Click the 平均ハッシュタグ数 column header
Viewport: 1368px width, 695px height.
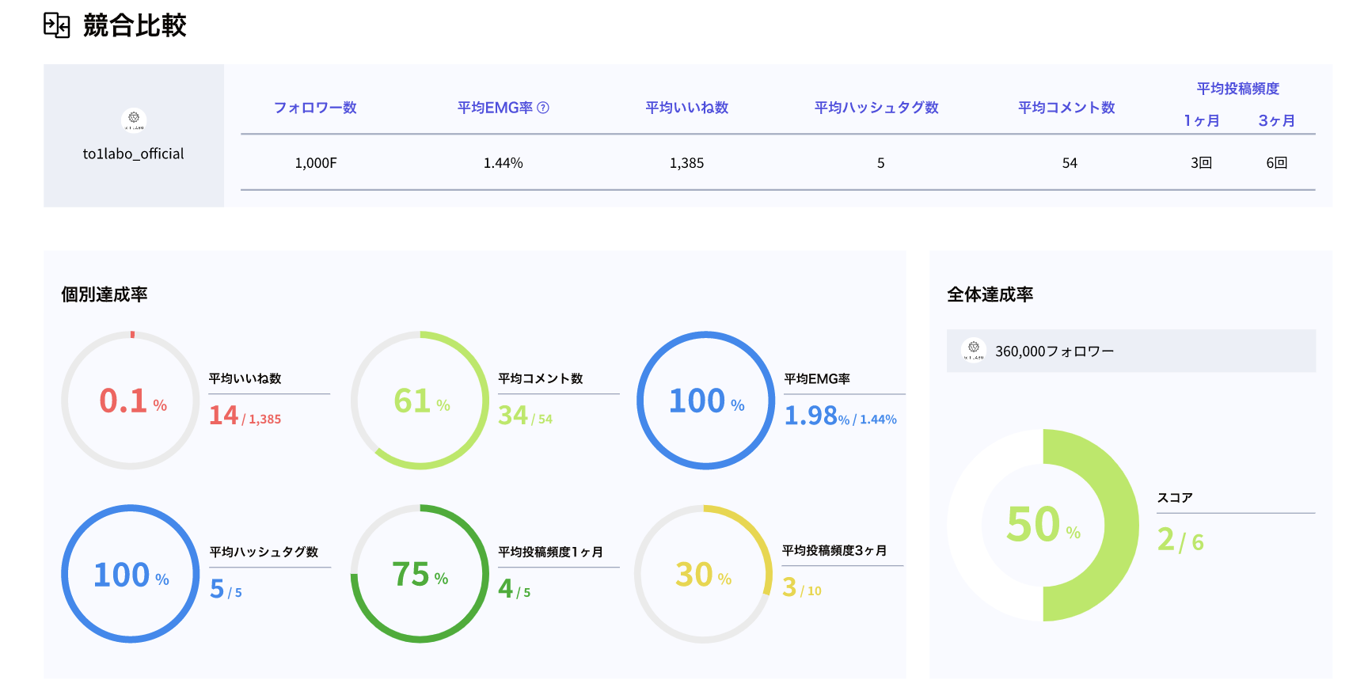tap(876, 108)
